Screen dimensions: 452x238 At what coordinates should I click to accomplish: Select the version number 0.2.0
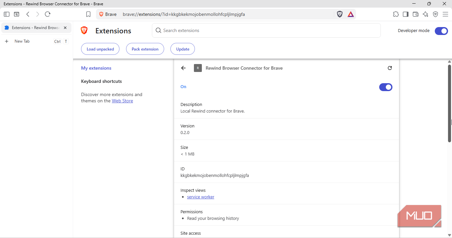pyautogui.click(x=185, y=133)
